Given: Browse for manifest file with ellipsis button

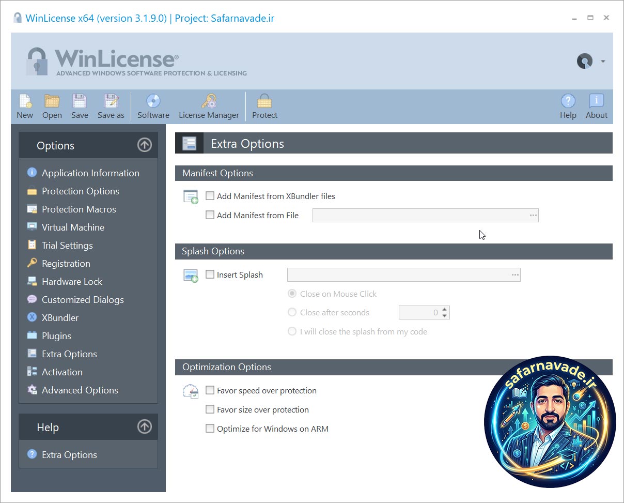Looking at the screenshot, I should click(533, 215).
